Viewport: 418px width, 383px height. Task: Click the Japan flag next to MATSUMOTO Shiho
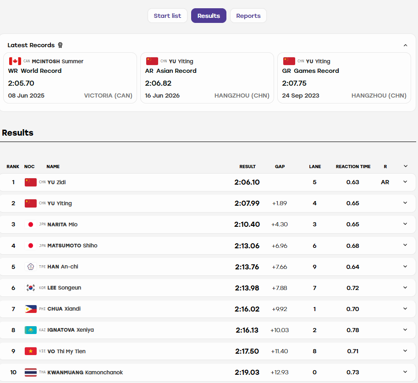click(31, 246)
